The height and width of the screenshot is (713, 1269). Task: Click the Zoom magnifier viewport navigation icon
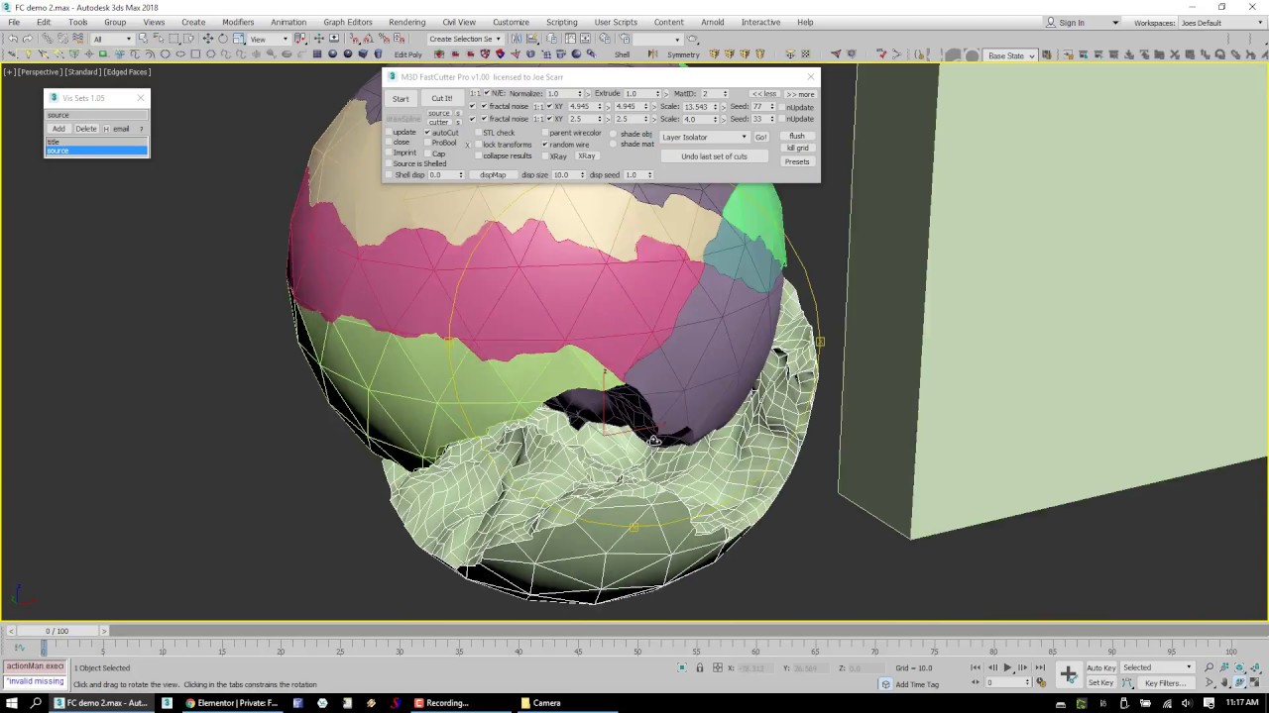point(1210,667)
